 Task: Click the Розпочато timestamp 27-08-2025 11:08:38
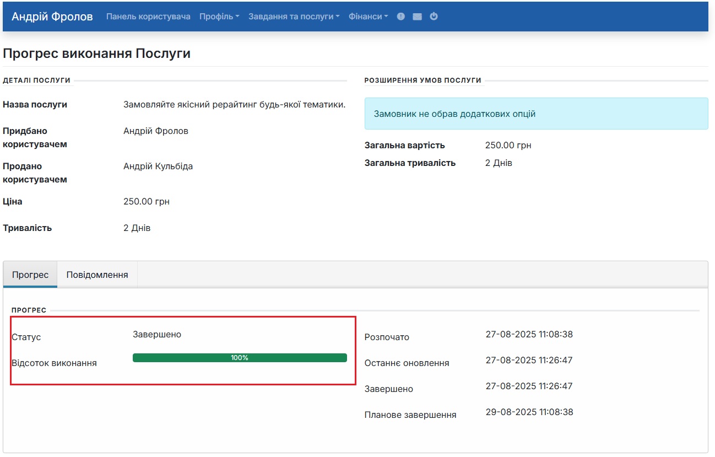pyautogui.click(x=528, y=334)
